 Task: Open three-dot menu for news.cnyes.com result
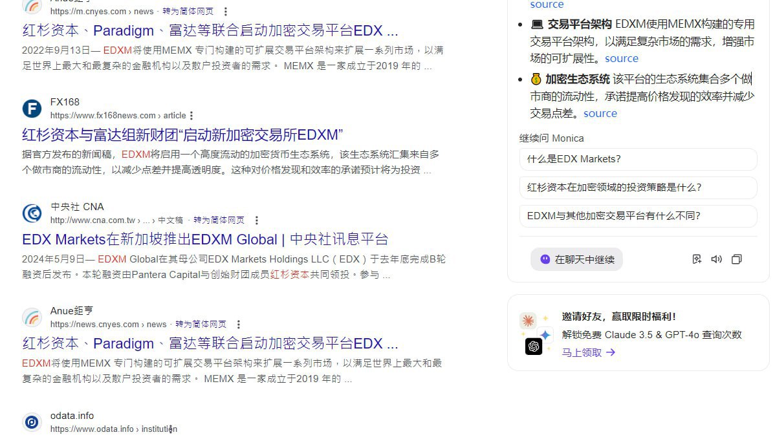(x=239, y=325)
